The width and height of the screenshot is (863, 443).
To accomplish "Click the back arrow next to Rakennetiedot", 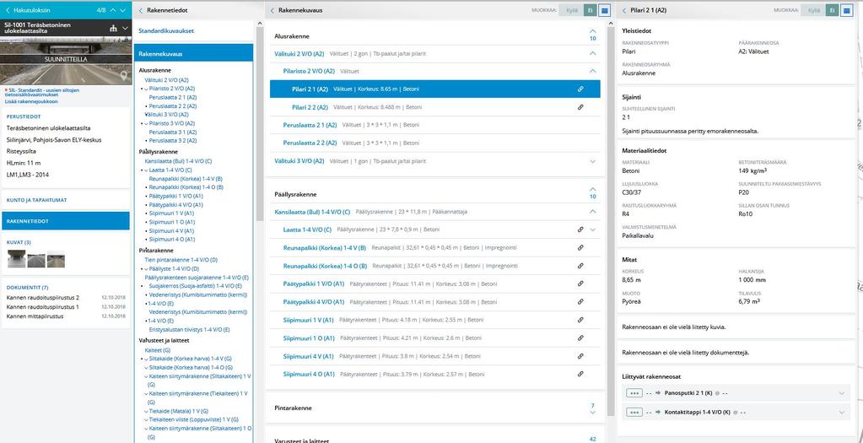I will pyautogui.click(x=141, y=10).
